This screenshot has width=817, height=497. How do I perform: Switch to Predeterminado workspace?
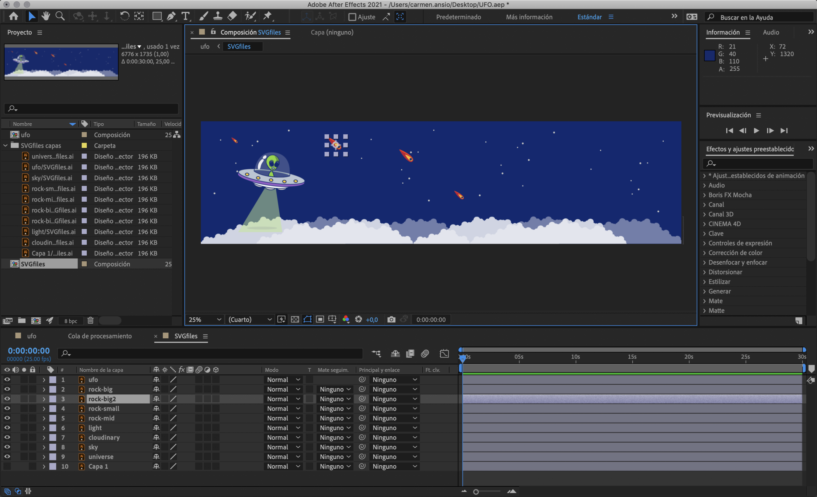click(x=458, y=17)
